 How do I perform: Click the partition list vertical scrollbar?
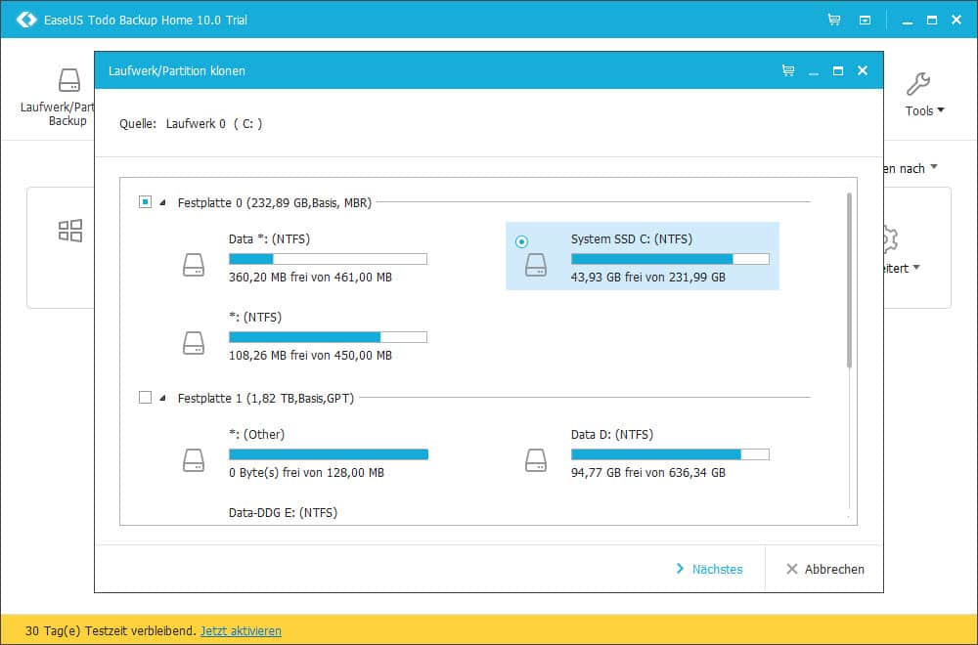(x=849, y=280)
